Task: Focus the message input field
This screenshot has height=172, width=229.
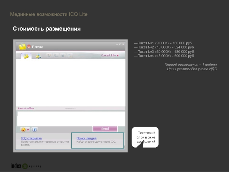Action: pyautogui.click(x=71, y=119)
